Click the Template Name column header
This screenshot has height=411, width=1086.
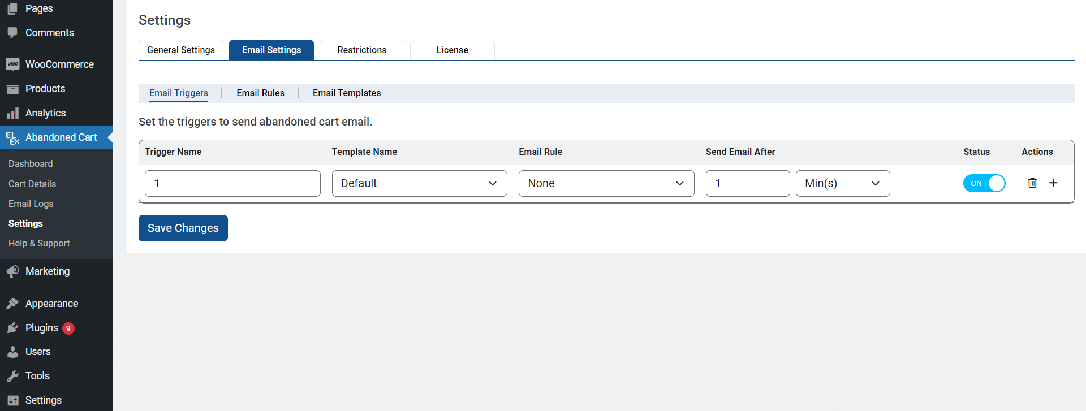(x=364, y=152)
